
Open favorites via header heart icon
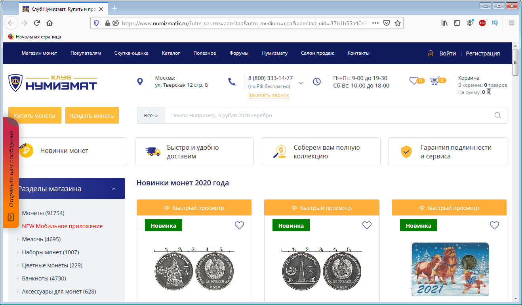pyautogui.click(x=413, y=81)
